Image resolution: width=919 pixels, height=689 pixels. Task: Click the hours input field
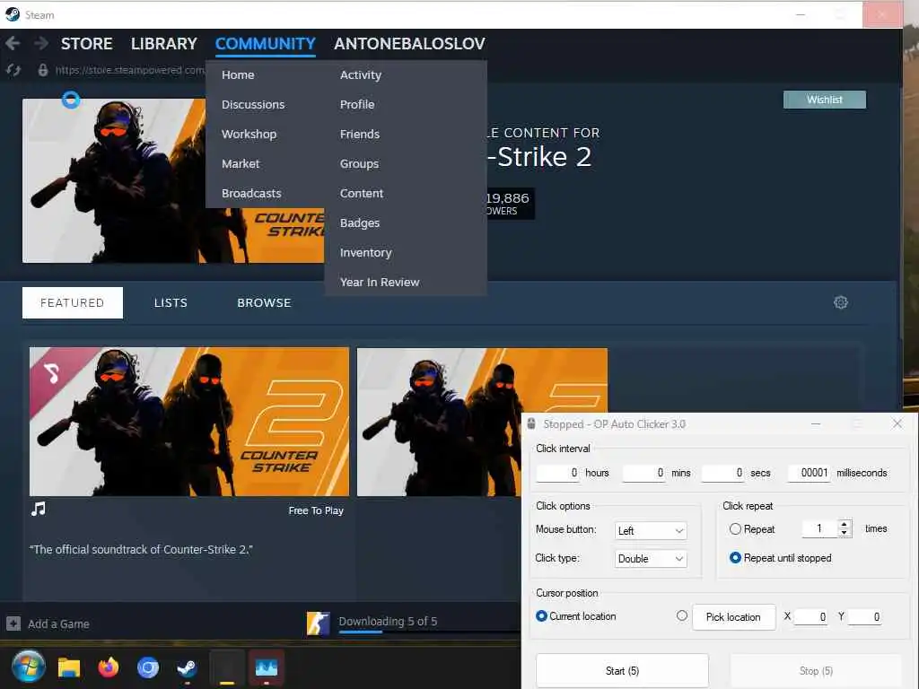pos(557,473)
